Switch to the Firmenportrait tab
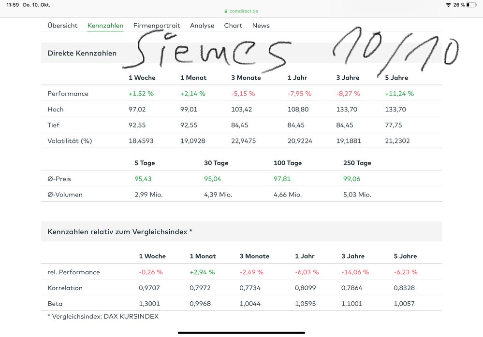 click(157, 26)
